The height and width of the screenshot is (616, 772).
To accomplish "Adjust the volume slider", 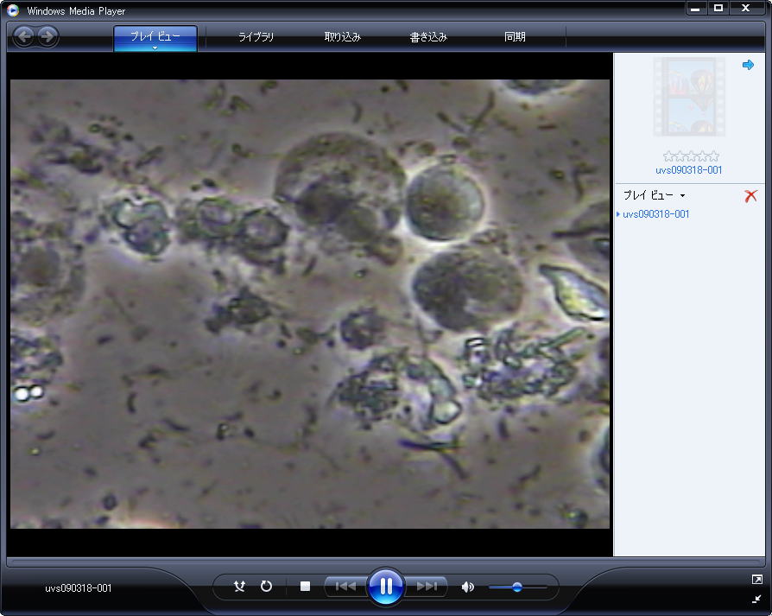I will (x=516, y=587).
